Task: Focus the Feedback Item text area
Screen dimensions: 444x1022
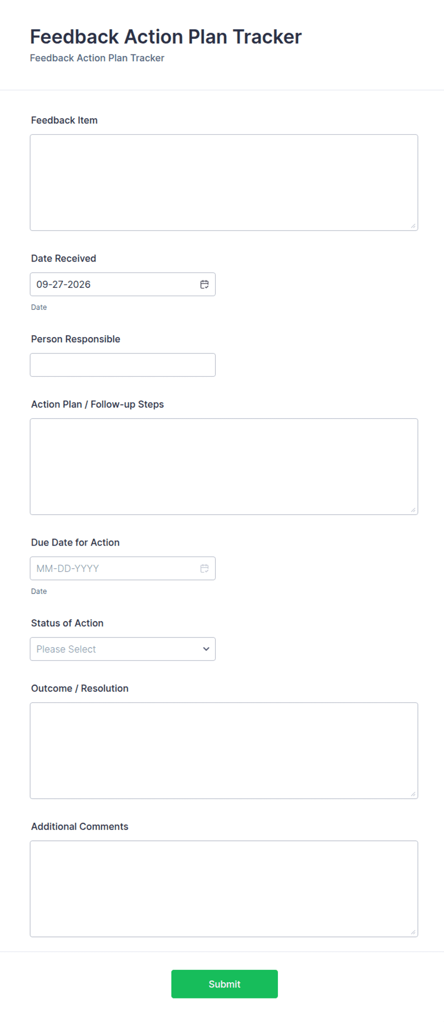Action: 224,183
